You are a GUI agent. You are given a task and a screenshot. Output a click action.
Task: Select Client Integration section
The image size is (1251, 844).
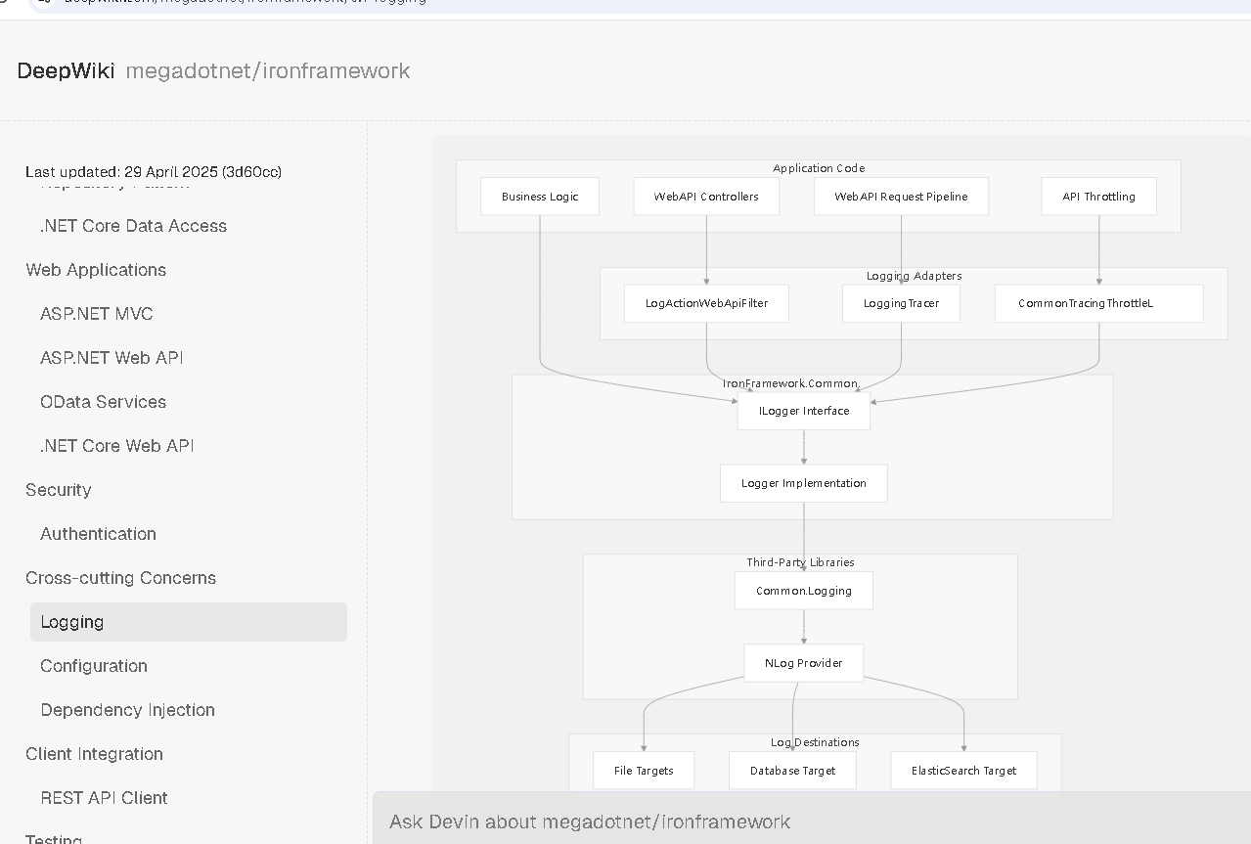[x=94, y=754]
